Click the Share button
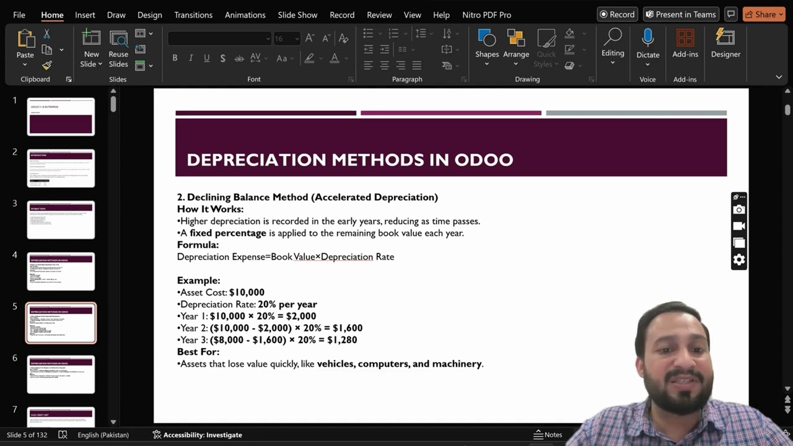 pyautogui.click(x=764, y=14)
